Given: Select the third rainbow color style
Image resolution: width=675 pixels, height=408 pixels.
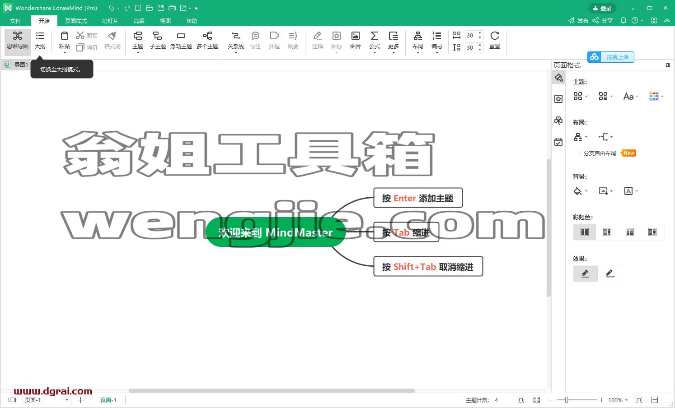Looking at the screenshot, I should [x=630, y=232].
